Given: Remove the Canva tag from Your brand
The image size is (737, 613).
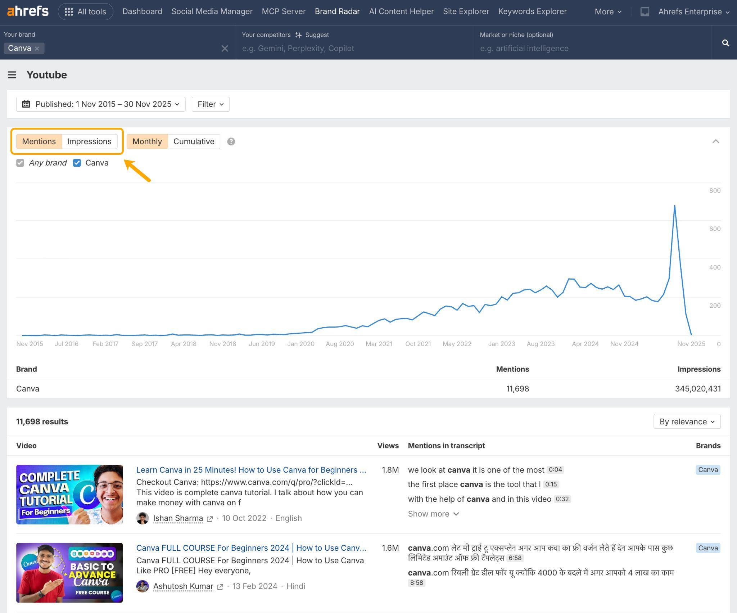Looking at the screenshot, I should pos(37,48).
